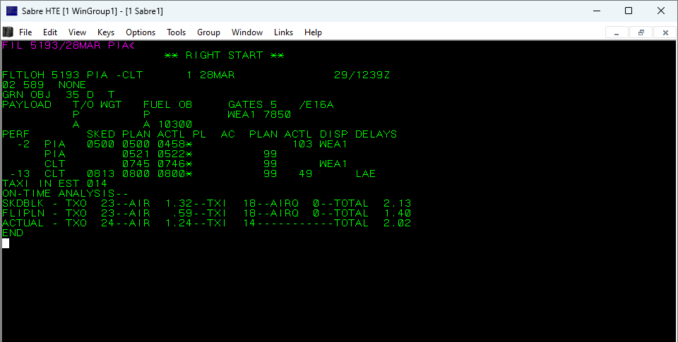Open the Group menu
This screenshot has width=678, height=342.
point(208,32)
